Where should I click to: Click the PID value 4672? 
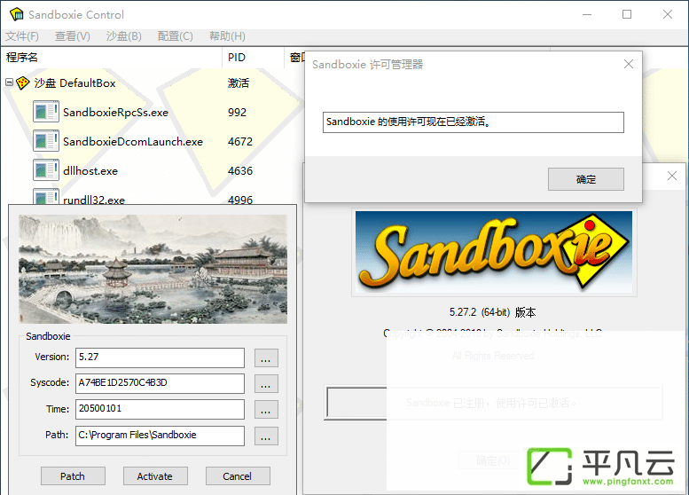coord(240,142)
